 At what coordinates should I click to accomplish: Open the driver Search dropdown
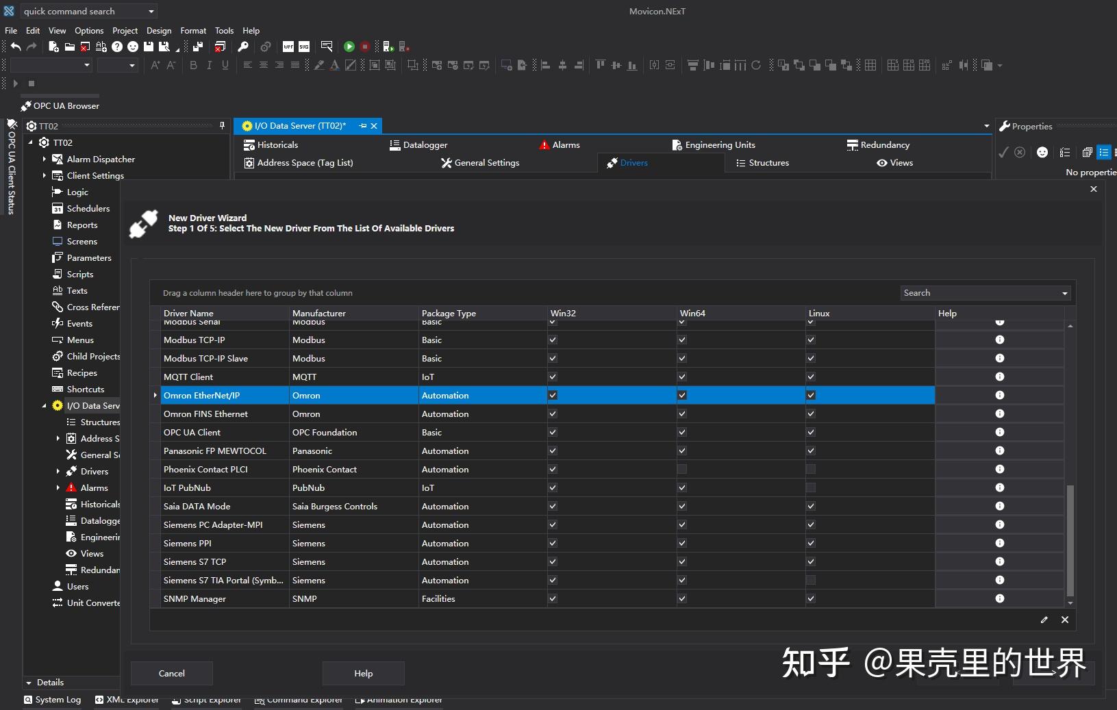pyautogui.click(x=1064, y=293)
